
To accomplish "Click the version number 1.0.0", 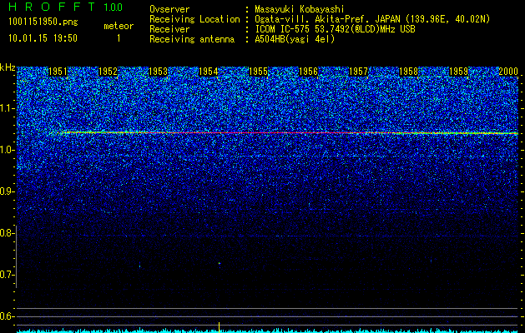I will 113,7.
